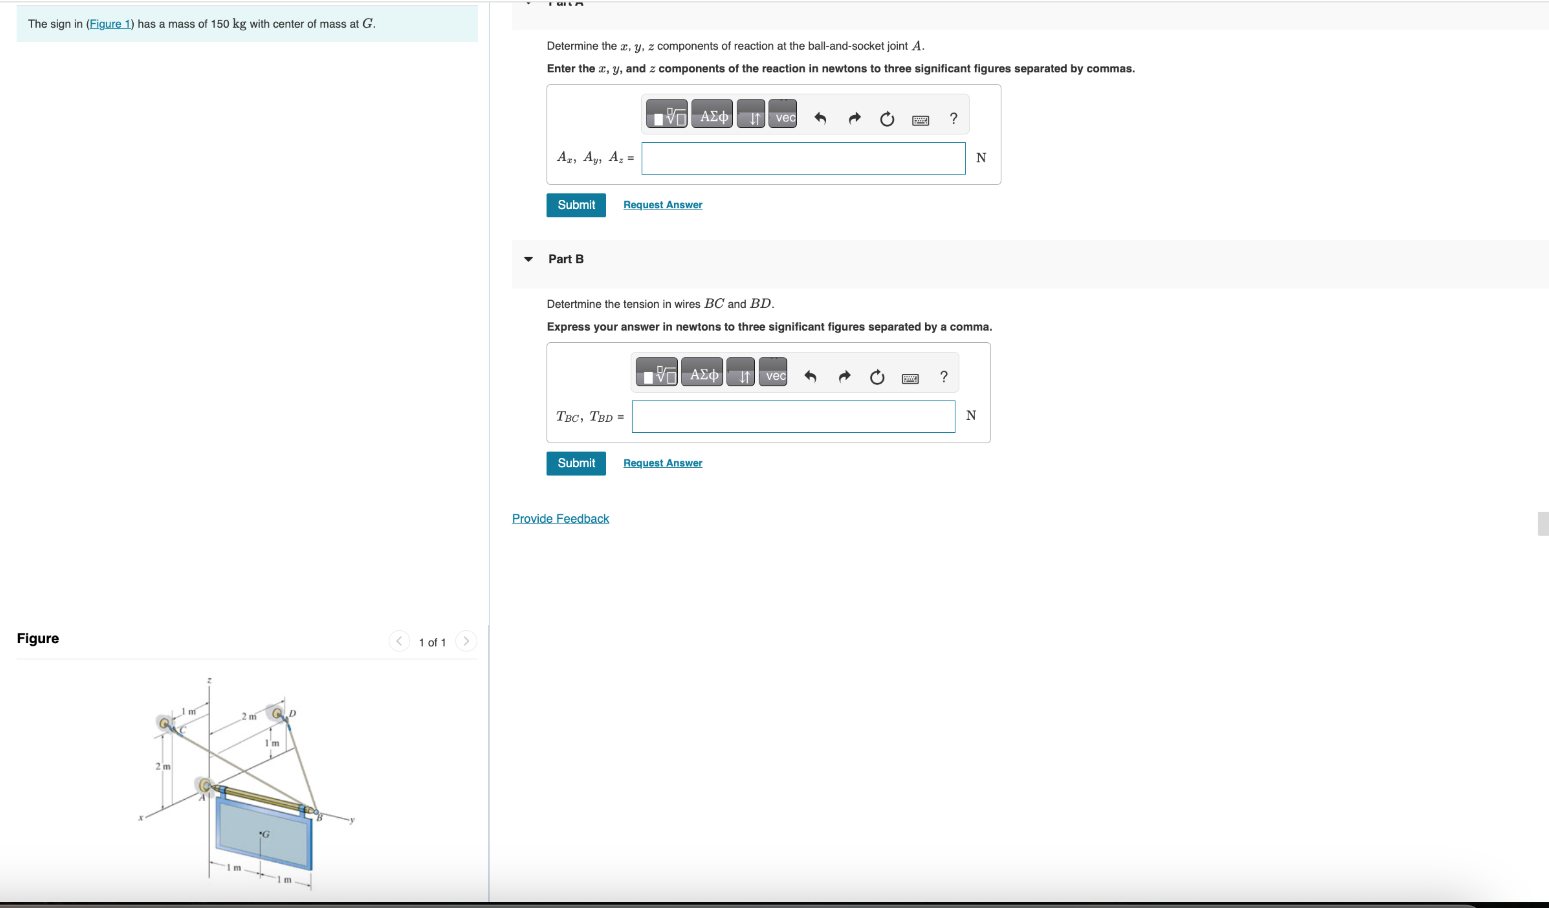Click the vertical scrollbar on the right
Image resolution: width=1549 pixels, height=908 pixels.
[1544, 525]
